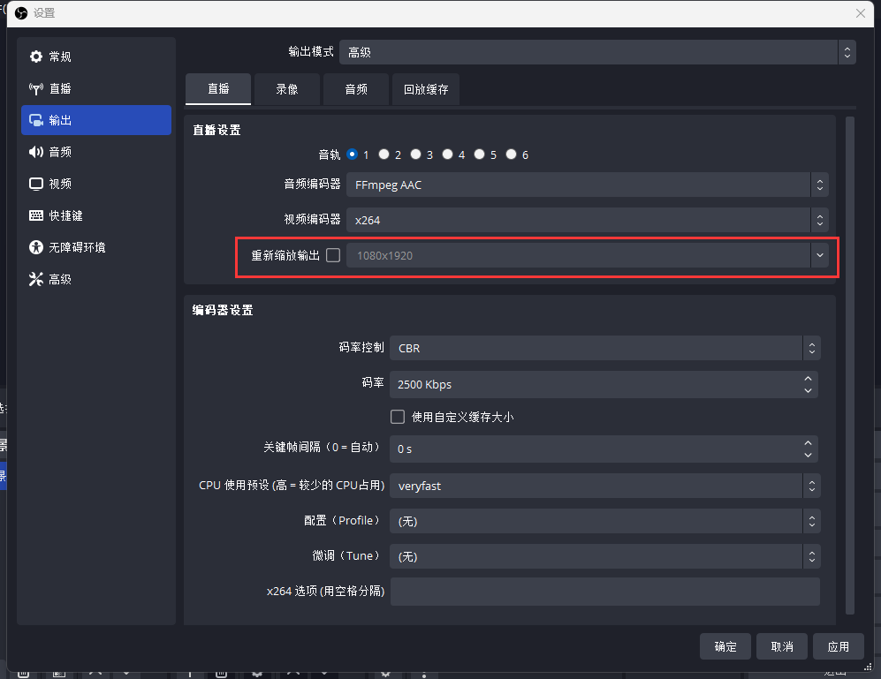
Task: Click the 应用 (Apply) button
Action: click(x=838, y=645)
